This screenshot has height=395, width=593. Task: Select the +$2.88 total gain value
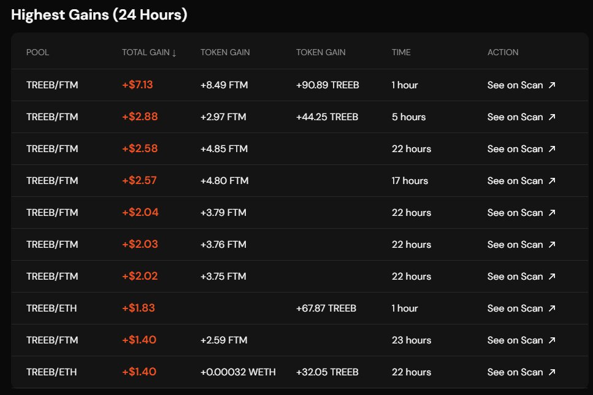click(140, 117)
